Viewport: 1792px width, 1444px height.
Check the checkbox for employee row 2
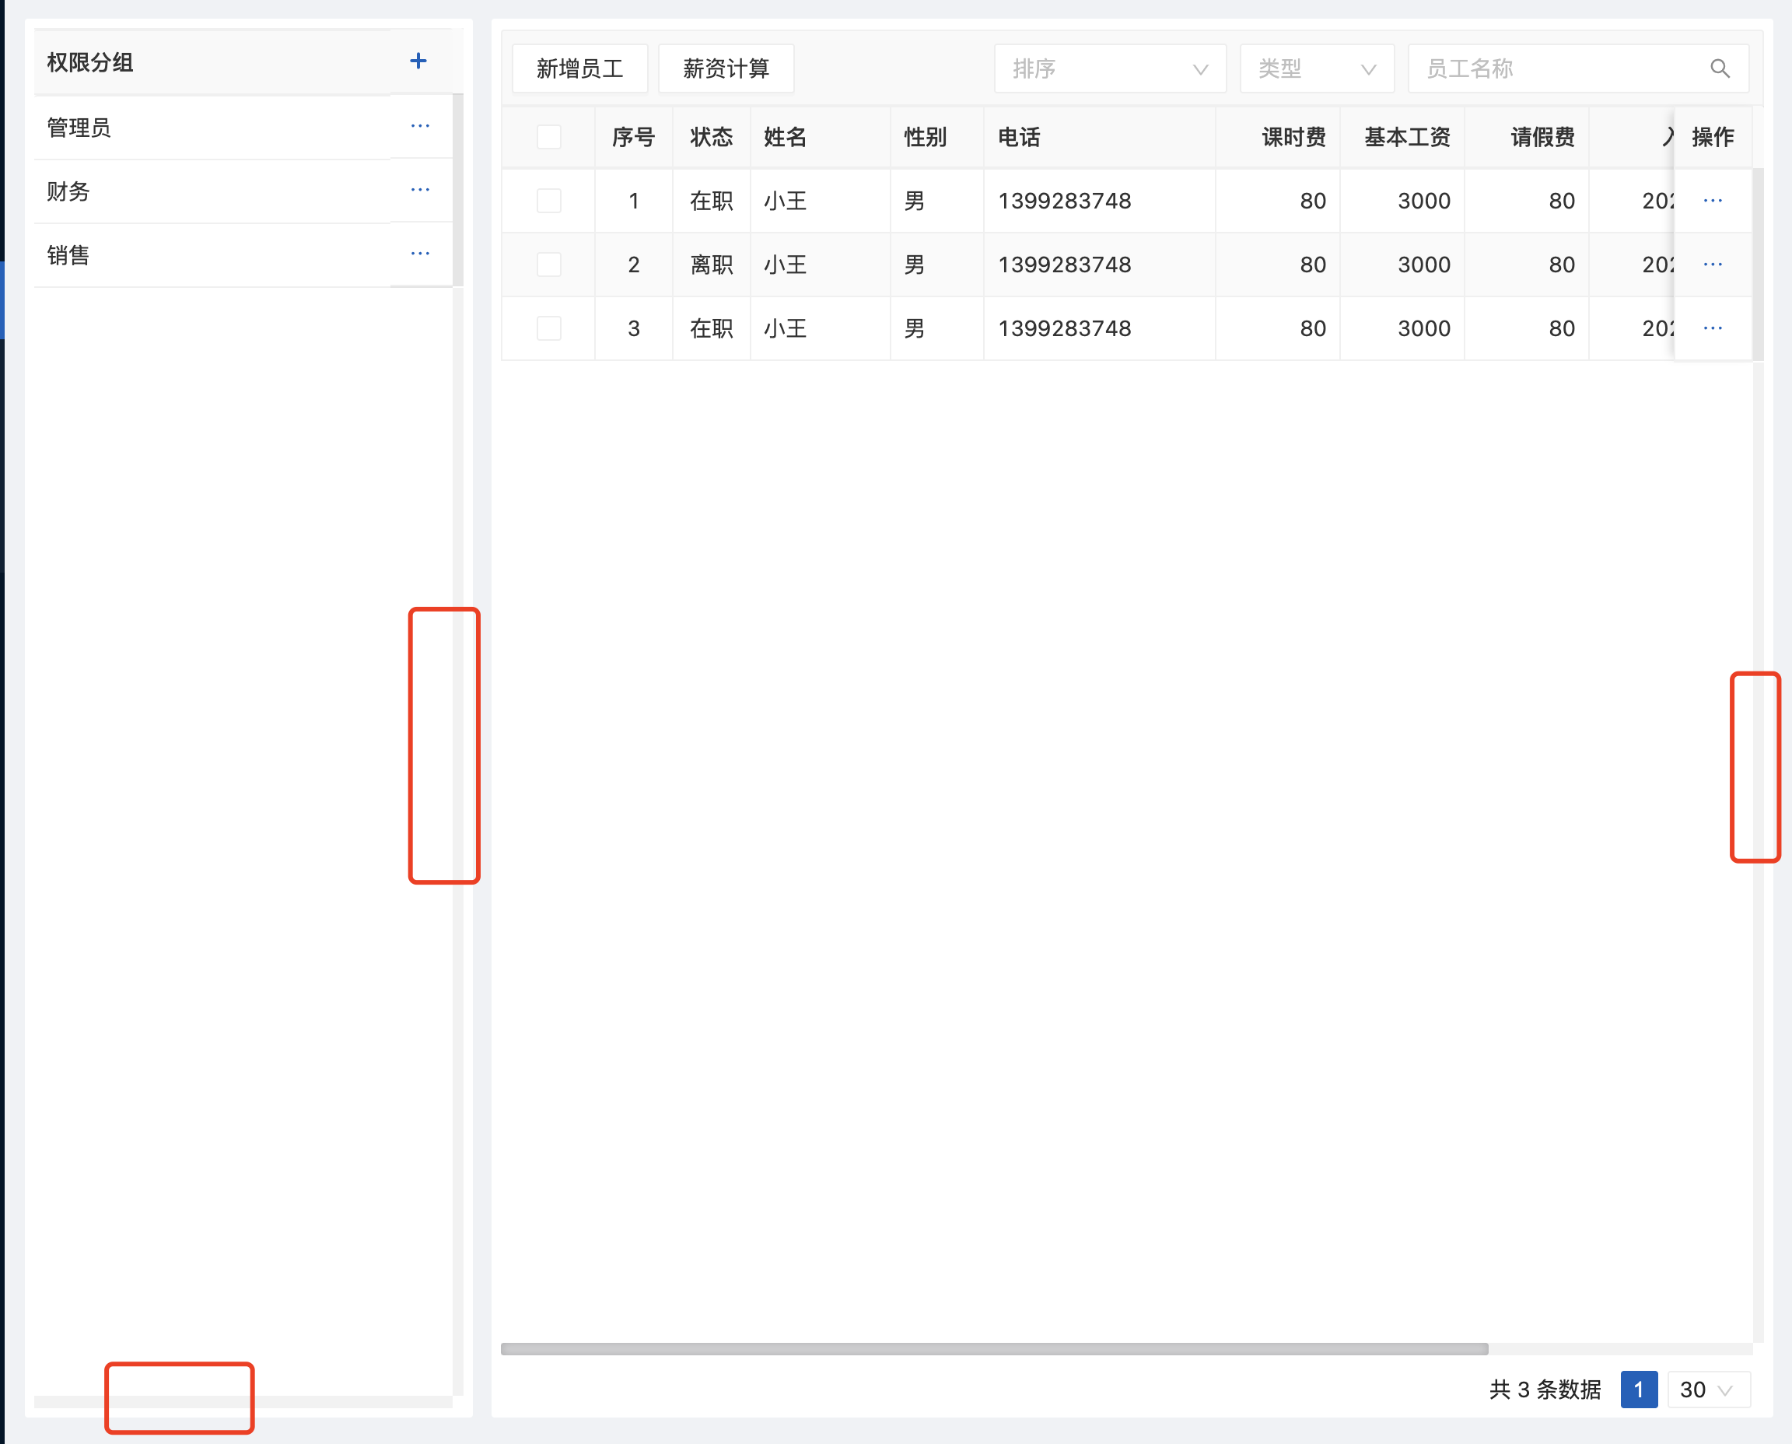[x=548, y=264]
